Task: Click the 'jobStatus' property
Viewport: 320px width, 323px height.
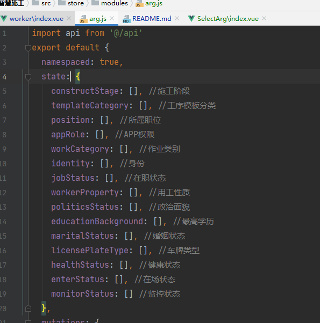Action: (x=73, y=178)
